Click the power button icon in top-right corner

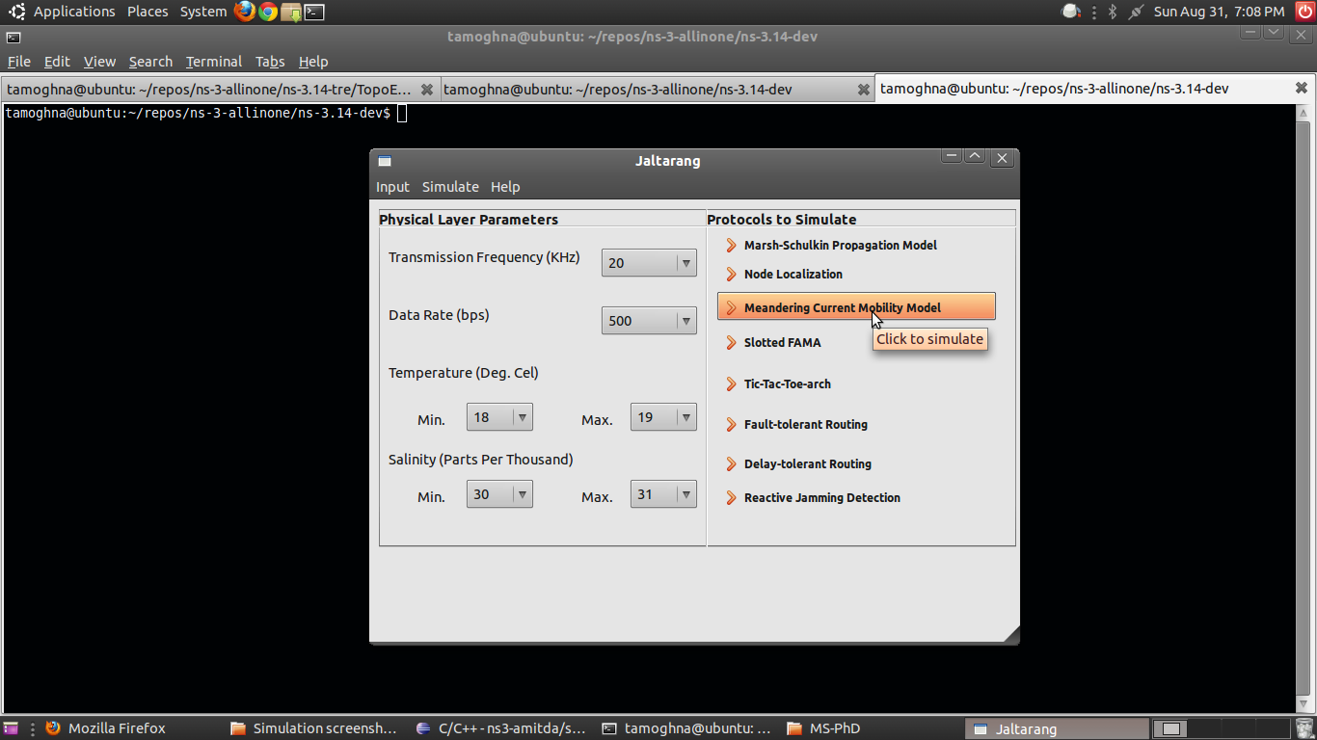click(x=1304, y=12)
